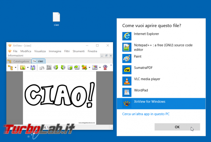Screen dimensions: 211x142
Task: Choose Internet Explorer to open the file
Action: coord(161,36)
